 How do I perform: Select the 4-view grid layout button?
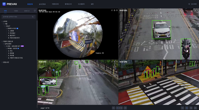[x=182, y=108]
